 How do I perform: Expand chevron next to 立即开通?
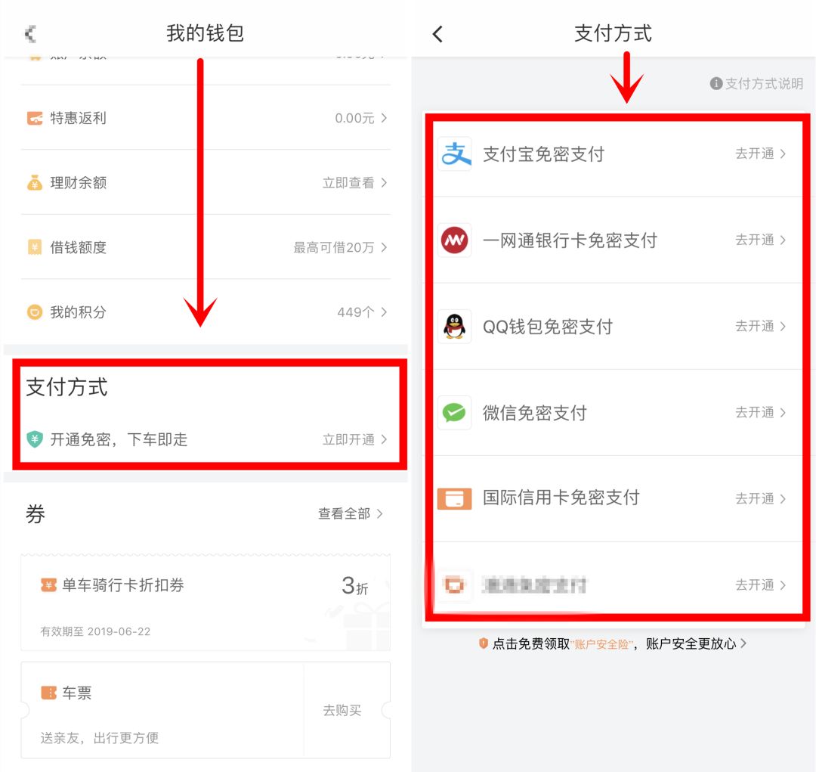coord(384,439)
